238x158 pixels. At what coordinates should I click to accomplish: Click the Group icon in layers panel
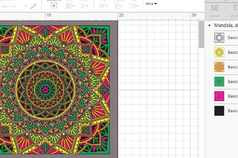point(214,8)
